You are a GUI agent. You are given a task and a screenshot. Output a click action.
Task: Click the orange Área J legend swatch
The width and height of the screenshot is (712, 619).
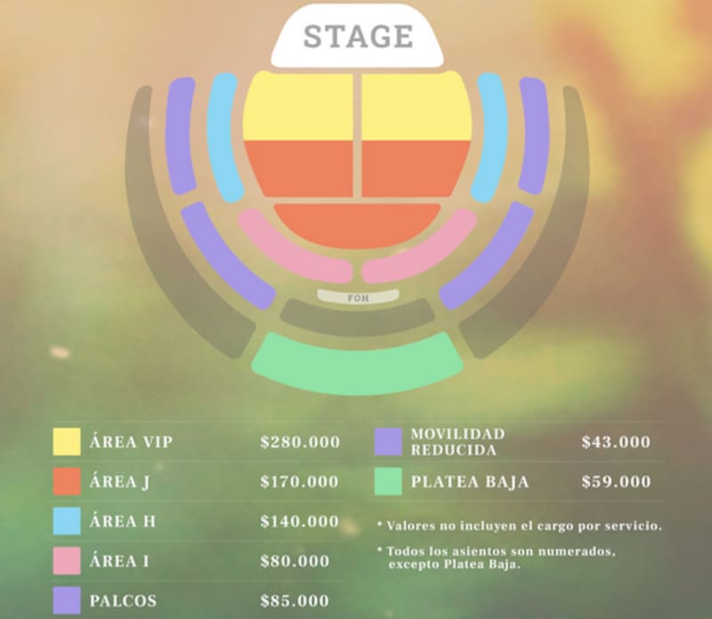tap(67, 482)
